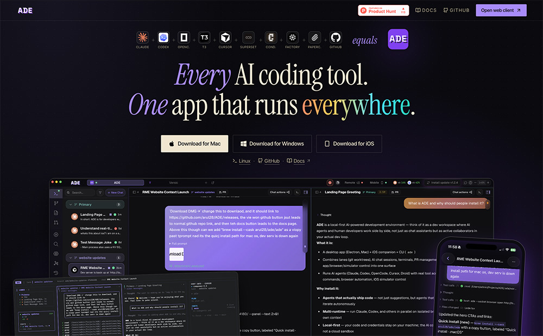The width and height of the screenshot is (543, 336).
Task: Click Download for Mac
Action: point(194,144)
